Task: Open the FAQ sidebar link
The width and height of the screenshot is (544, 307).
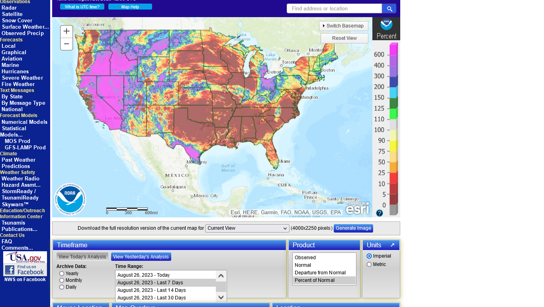Action: tap(7, 241)
